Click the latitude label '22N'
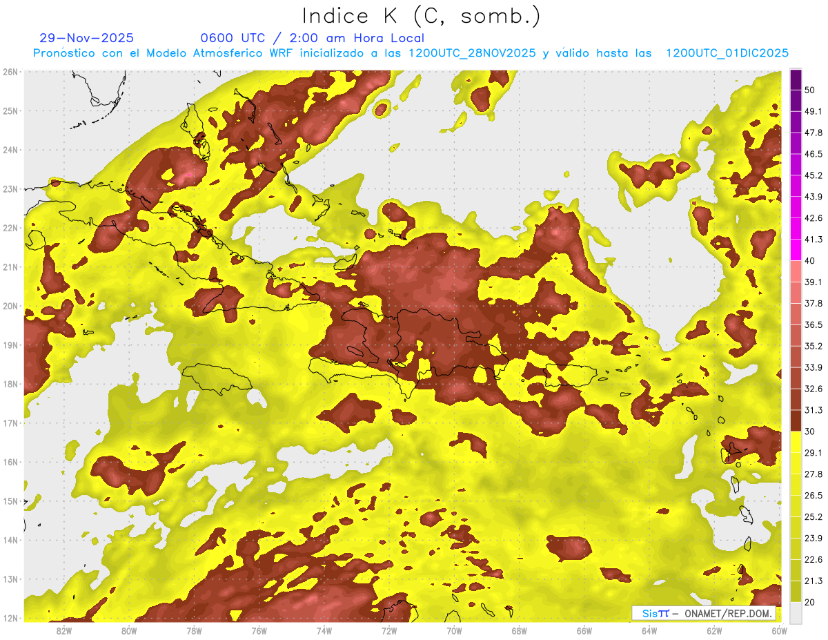The height and width of the screenshot is (640, 828). [x=11, y=228]
